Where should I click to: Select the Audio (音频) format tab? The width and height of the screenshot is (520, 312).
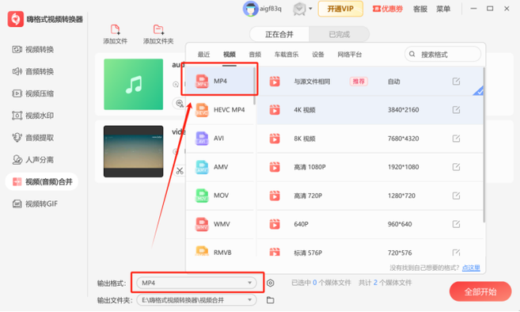(255, 55)
